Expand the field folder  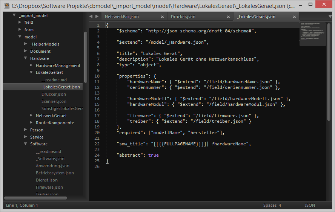pyautogui.click(x=20, y=22)
